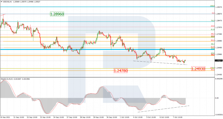
Task: Click the red 1.24780 price label
Action: 121,71
